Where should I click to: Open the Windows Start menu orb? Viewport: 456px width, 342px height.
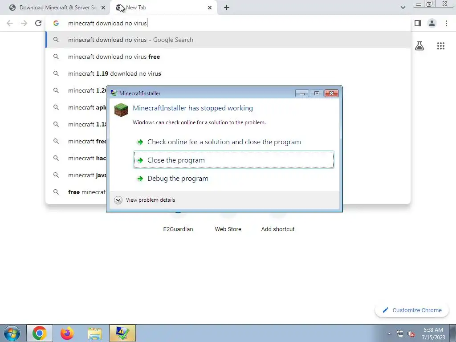point(12,333)
